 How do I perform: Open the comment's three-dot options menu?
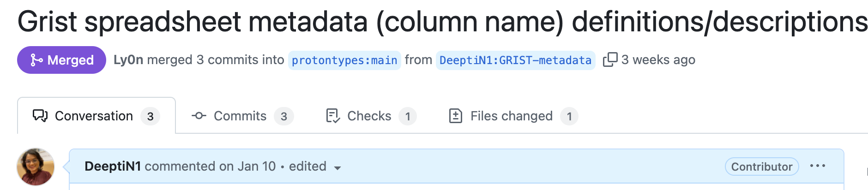click(x=818, y=166)
